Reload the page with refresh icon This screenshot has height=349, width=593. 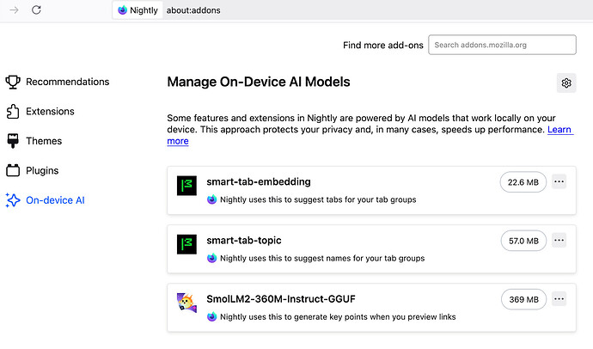(x=36, y=9)
